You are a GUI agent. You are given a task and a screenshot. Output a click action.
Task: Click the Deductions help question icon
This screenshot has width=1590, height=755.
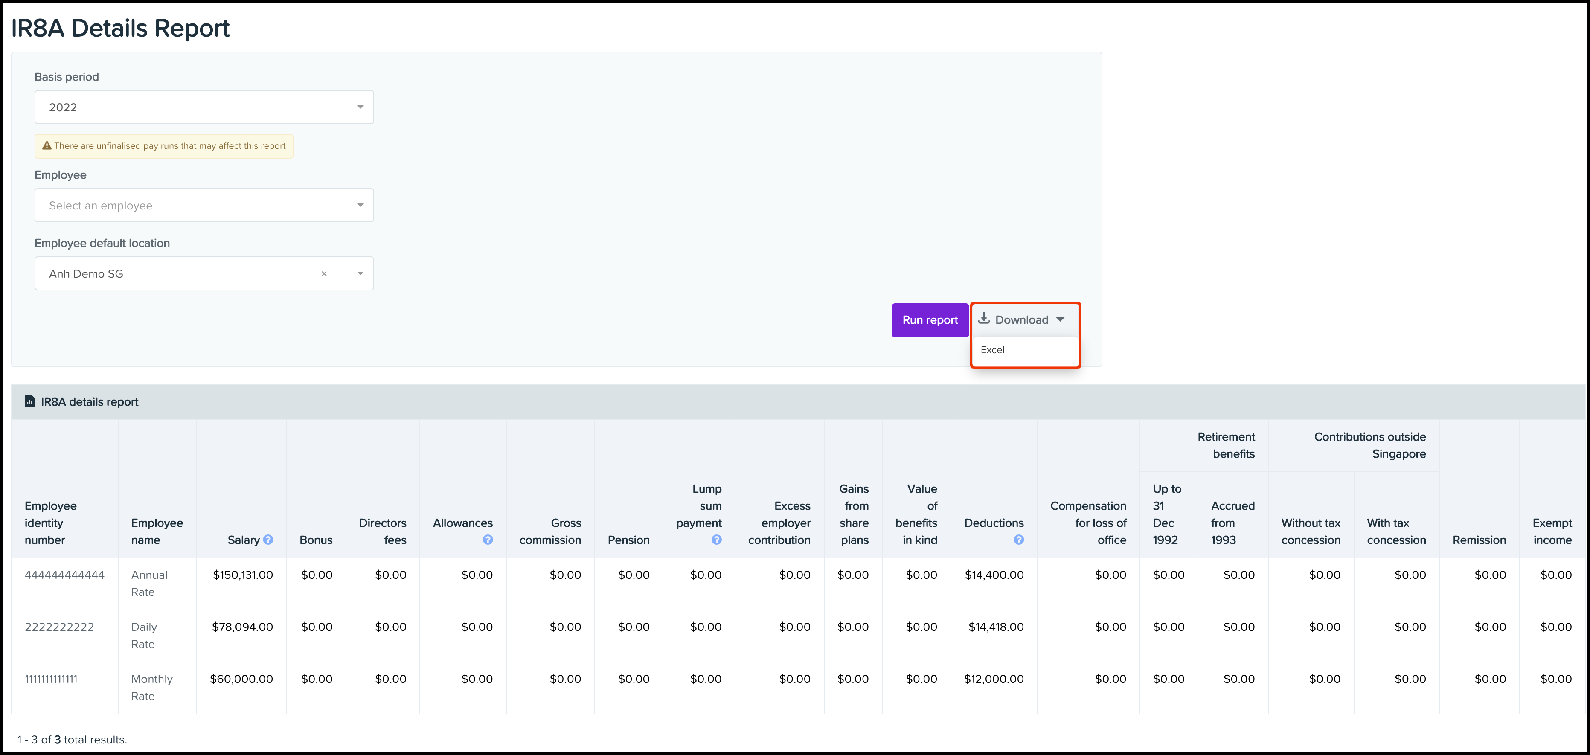[x=1018, y=540]
